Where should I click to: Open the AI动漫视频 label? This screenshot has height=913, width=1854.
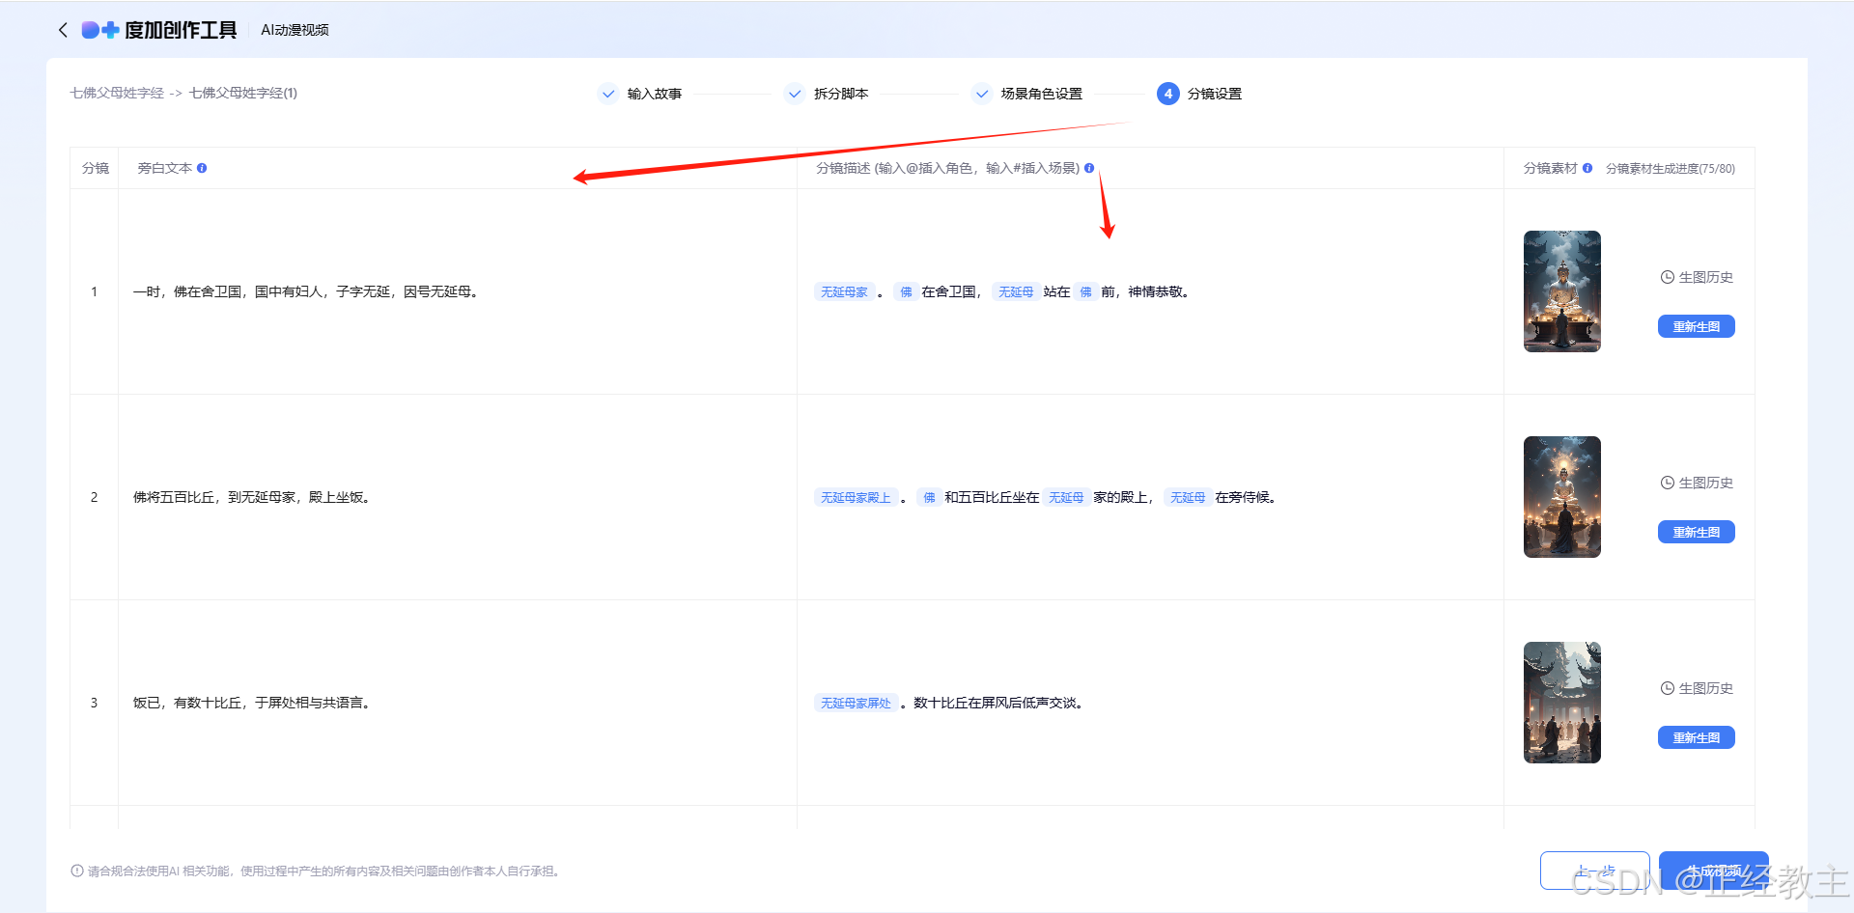[x=295, y=30]
